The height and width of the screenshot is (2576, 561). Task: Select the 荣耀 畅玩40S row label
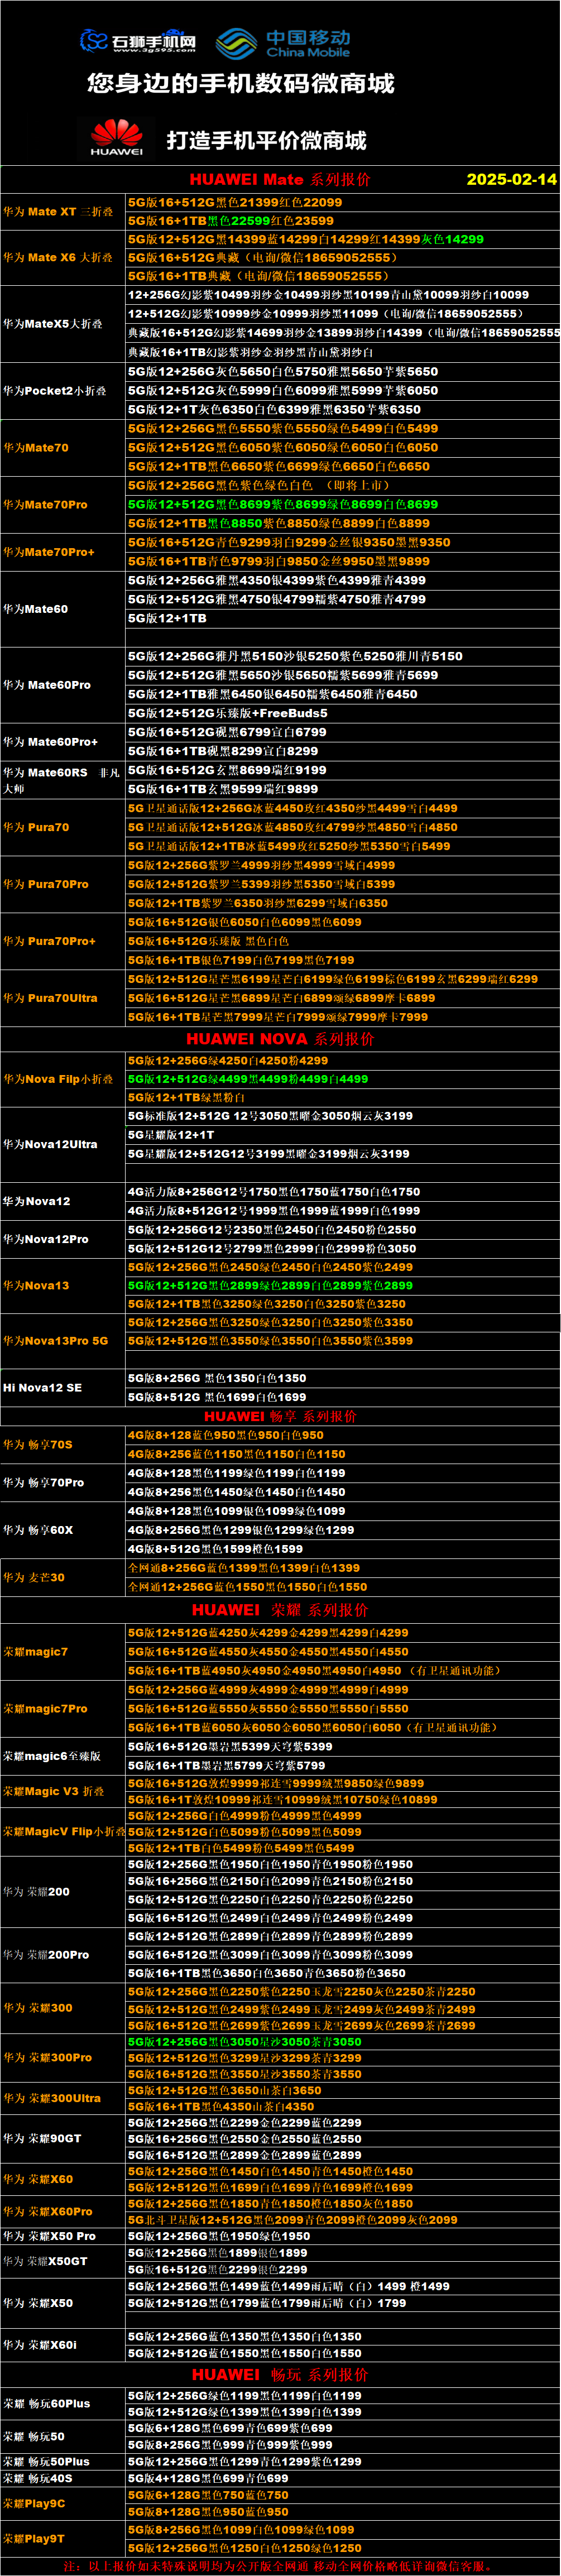tap(37, 2478)
